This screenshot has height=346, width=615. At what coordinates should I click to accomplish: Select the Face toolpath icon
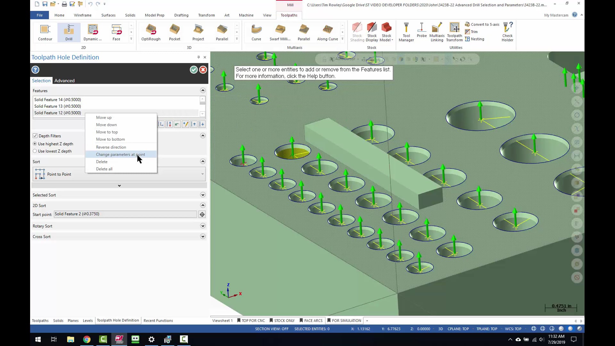(116, 32)
